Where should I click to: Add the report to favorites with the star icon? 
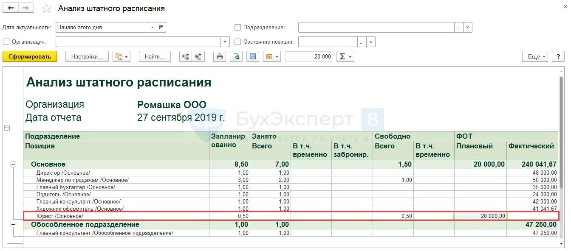point(46,8)
